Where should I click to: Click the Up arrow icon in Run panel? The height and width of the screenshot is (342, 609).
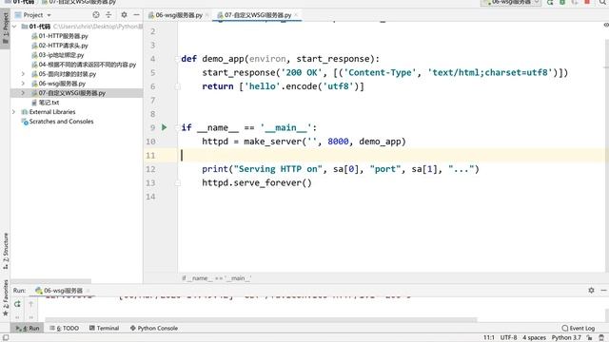[x=30, y=304]
